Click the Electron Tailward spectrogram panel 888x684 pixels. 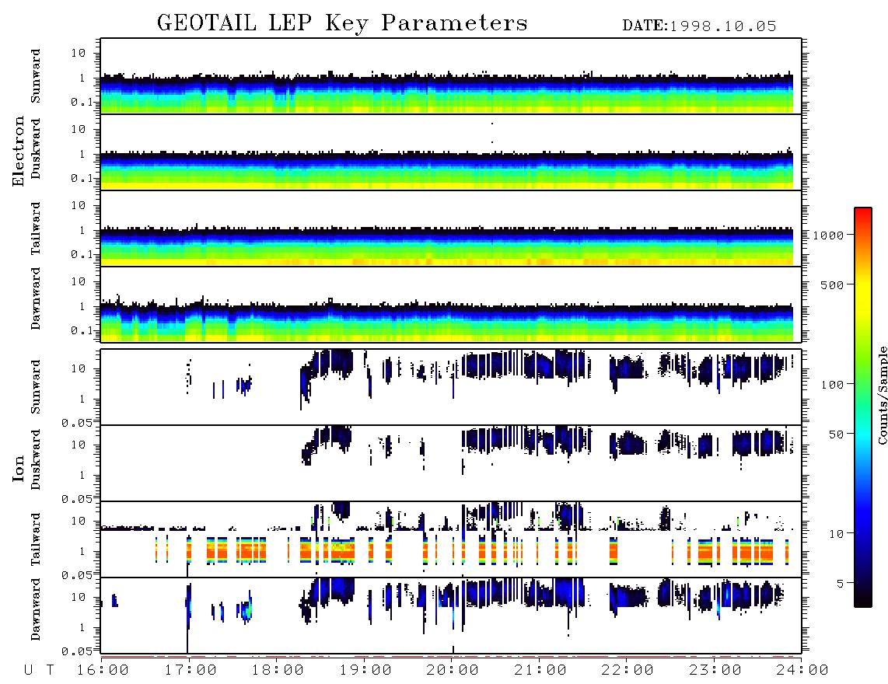coord(451,229)
